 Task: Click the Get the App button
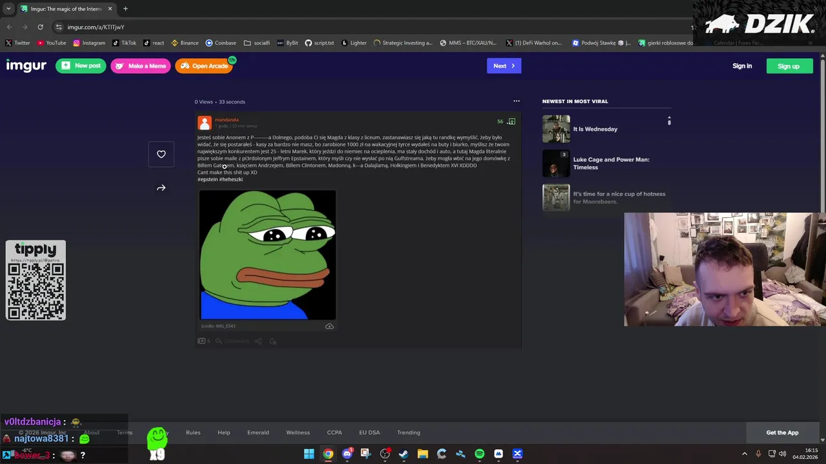(x=782, y=432)
